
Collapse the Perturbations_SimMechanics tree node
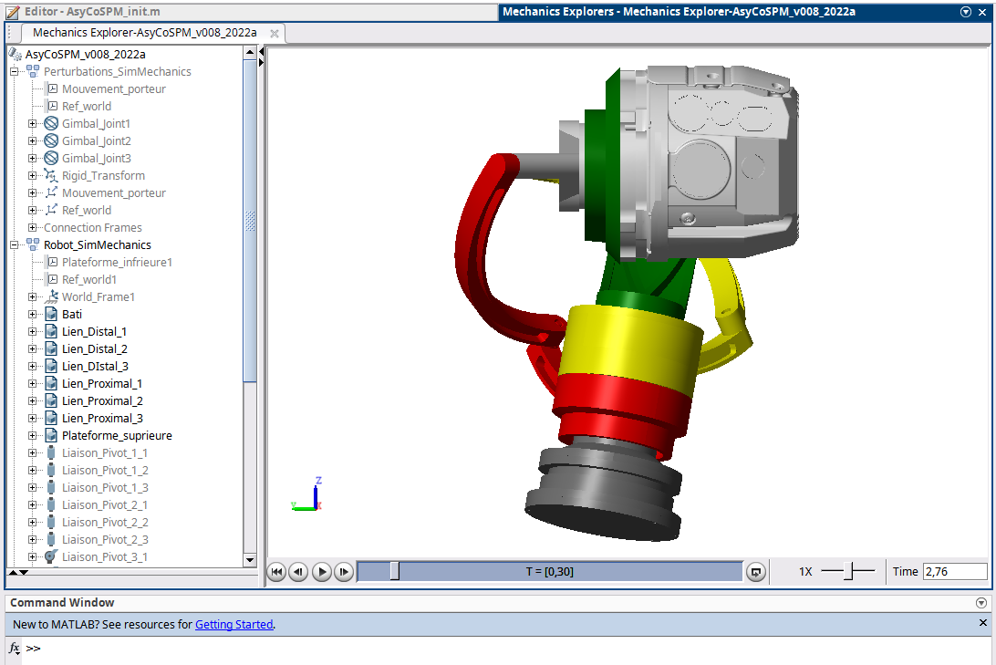pos(14,71)
